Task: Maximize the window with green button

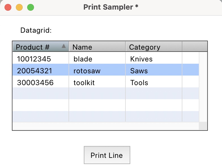Action: pos(31,7)
